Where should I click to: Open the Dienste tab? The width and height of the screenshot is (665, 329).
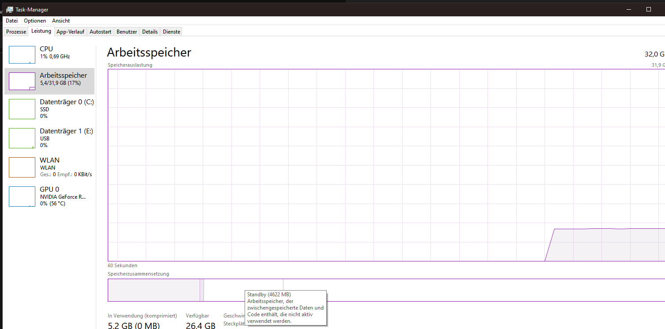pyautogui.click(x=172, y=31)
